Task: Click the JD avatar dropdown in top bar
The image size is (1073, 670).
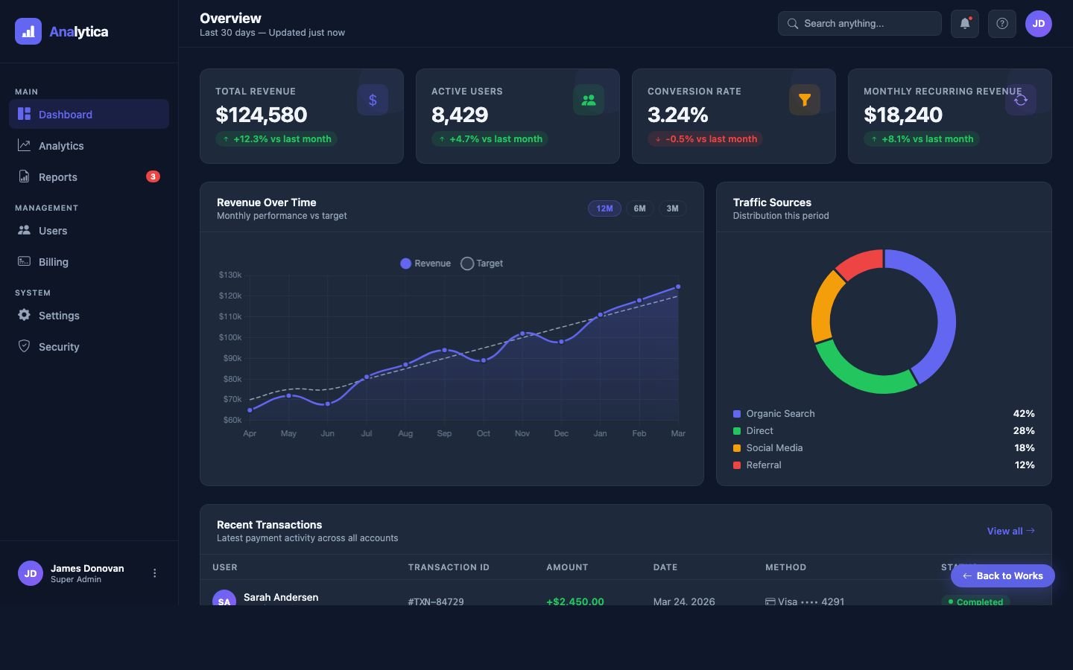Action: point(1039,23)
